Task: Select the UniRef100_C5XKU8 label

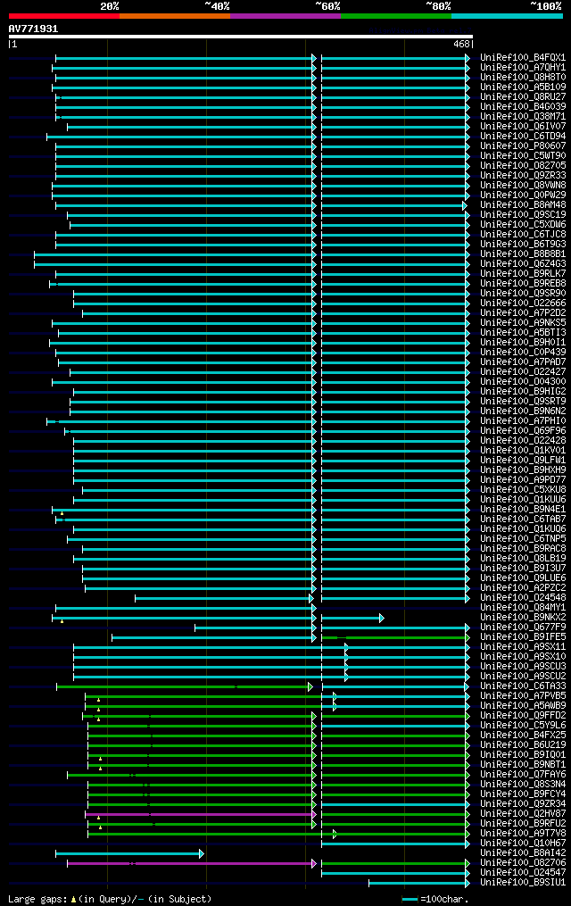Action: [x=523, y=490]
